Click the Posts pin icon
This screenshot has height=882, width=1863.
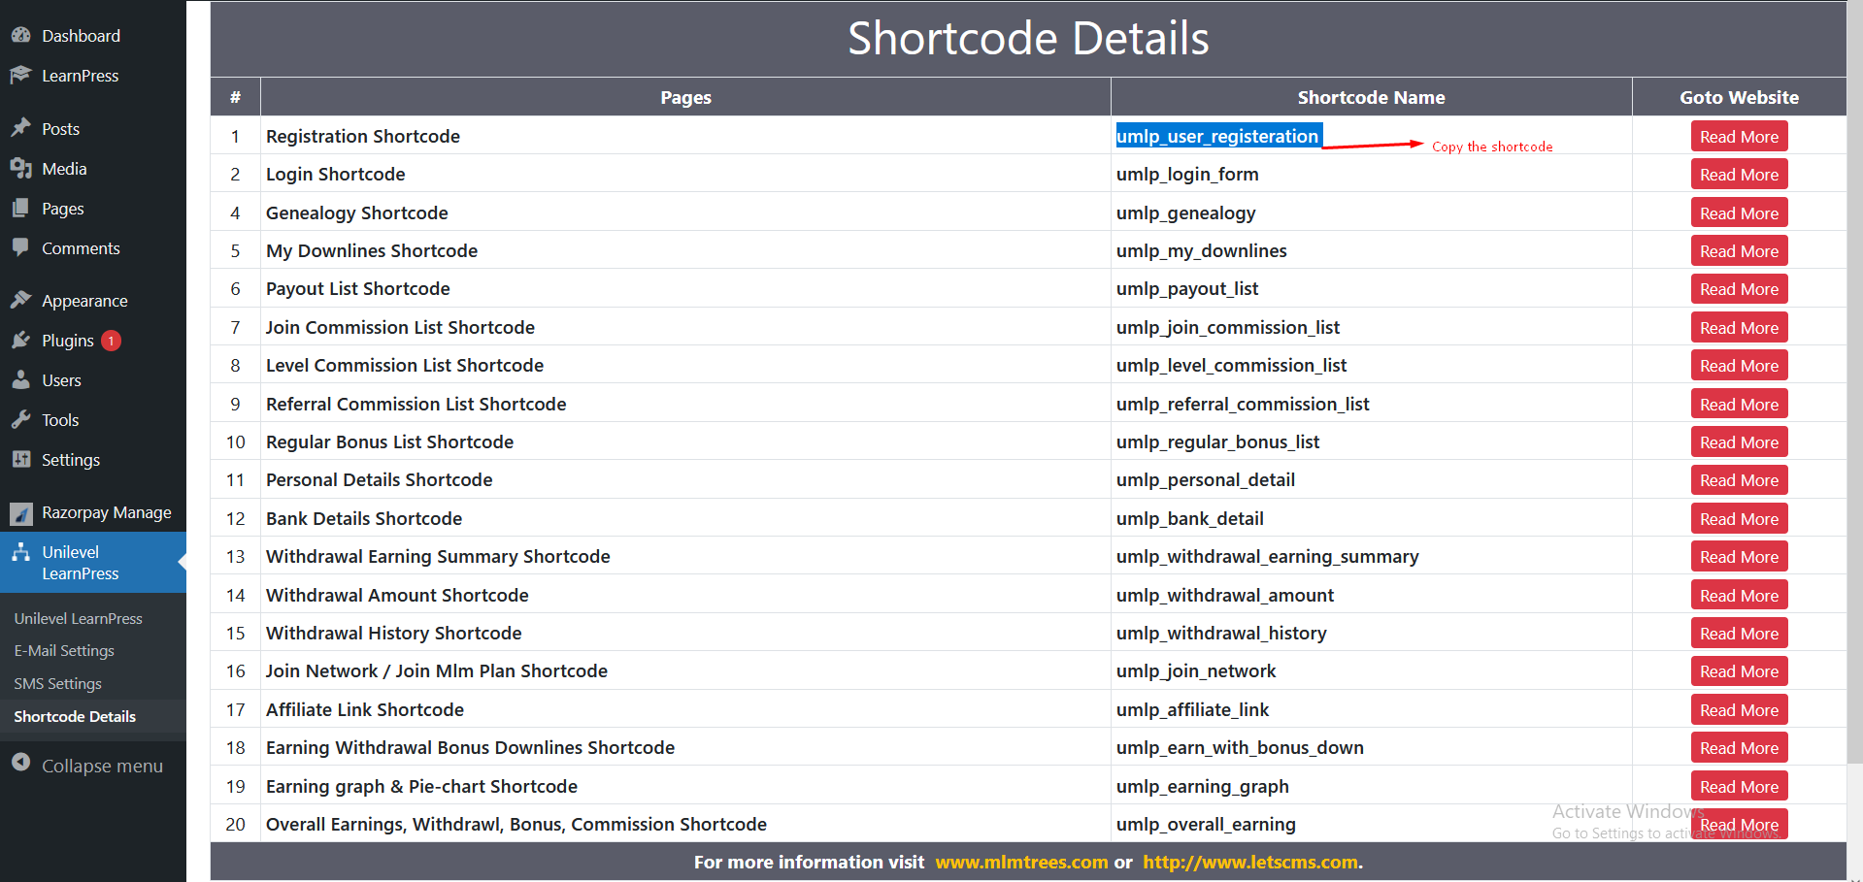[x=21, y=128]
